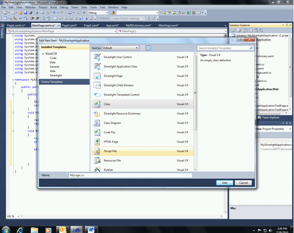
Task: Choose the Code File template icon
Action: 97,132
